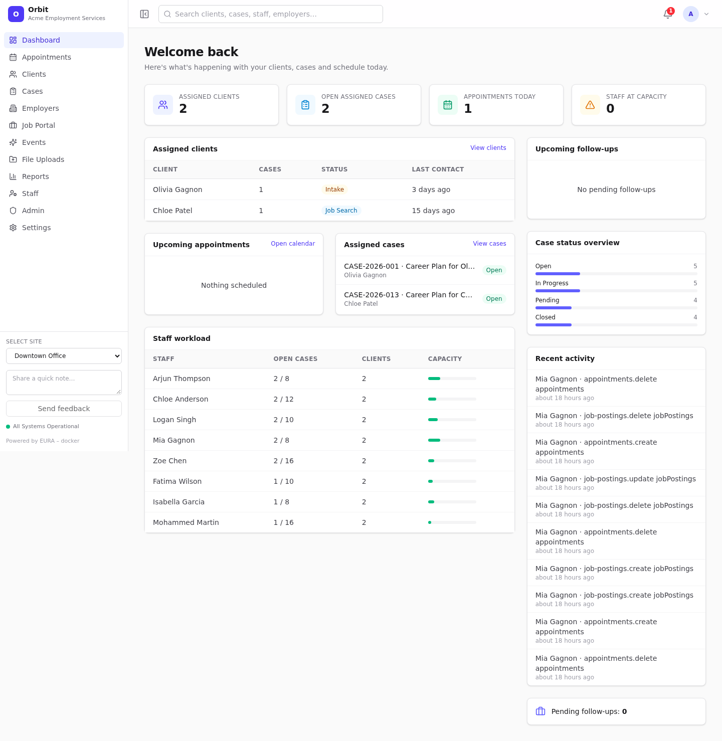Click the Share a quick note box
The image size is (722, 741).
64,383
